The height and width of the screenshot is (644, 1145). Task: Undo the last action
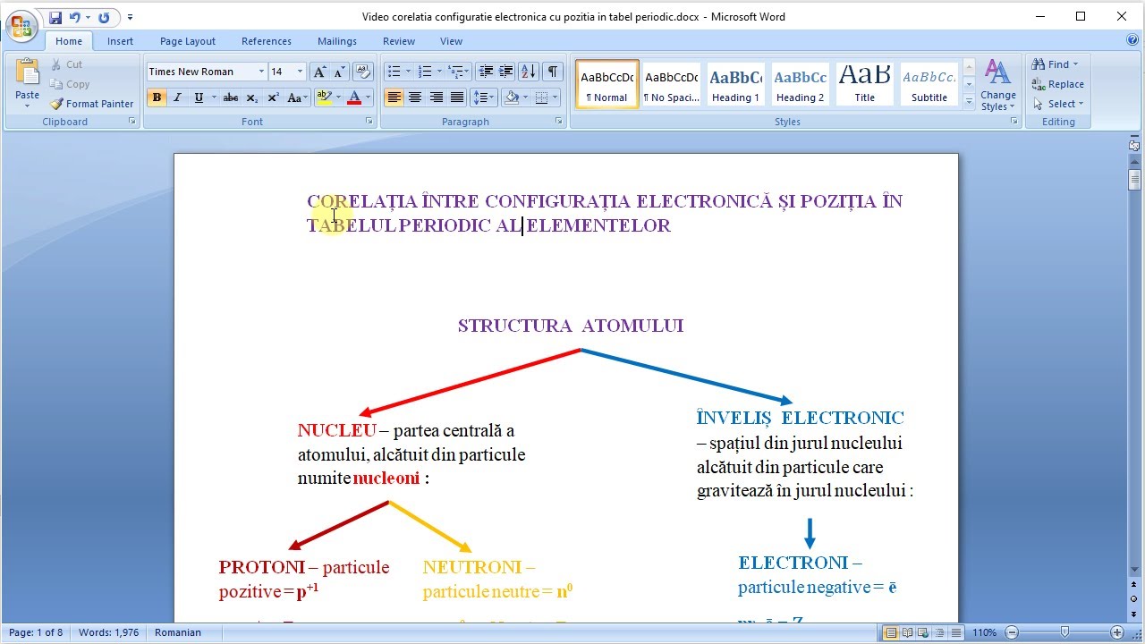(x=75, y=17)
